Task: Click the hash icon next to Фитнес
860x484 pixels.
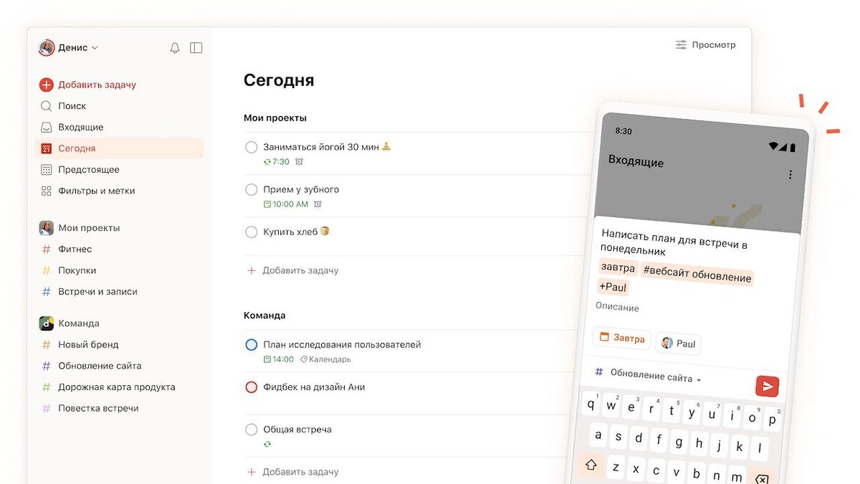Action: [x=46, y=250]
